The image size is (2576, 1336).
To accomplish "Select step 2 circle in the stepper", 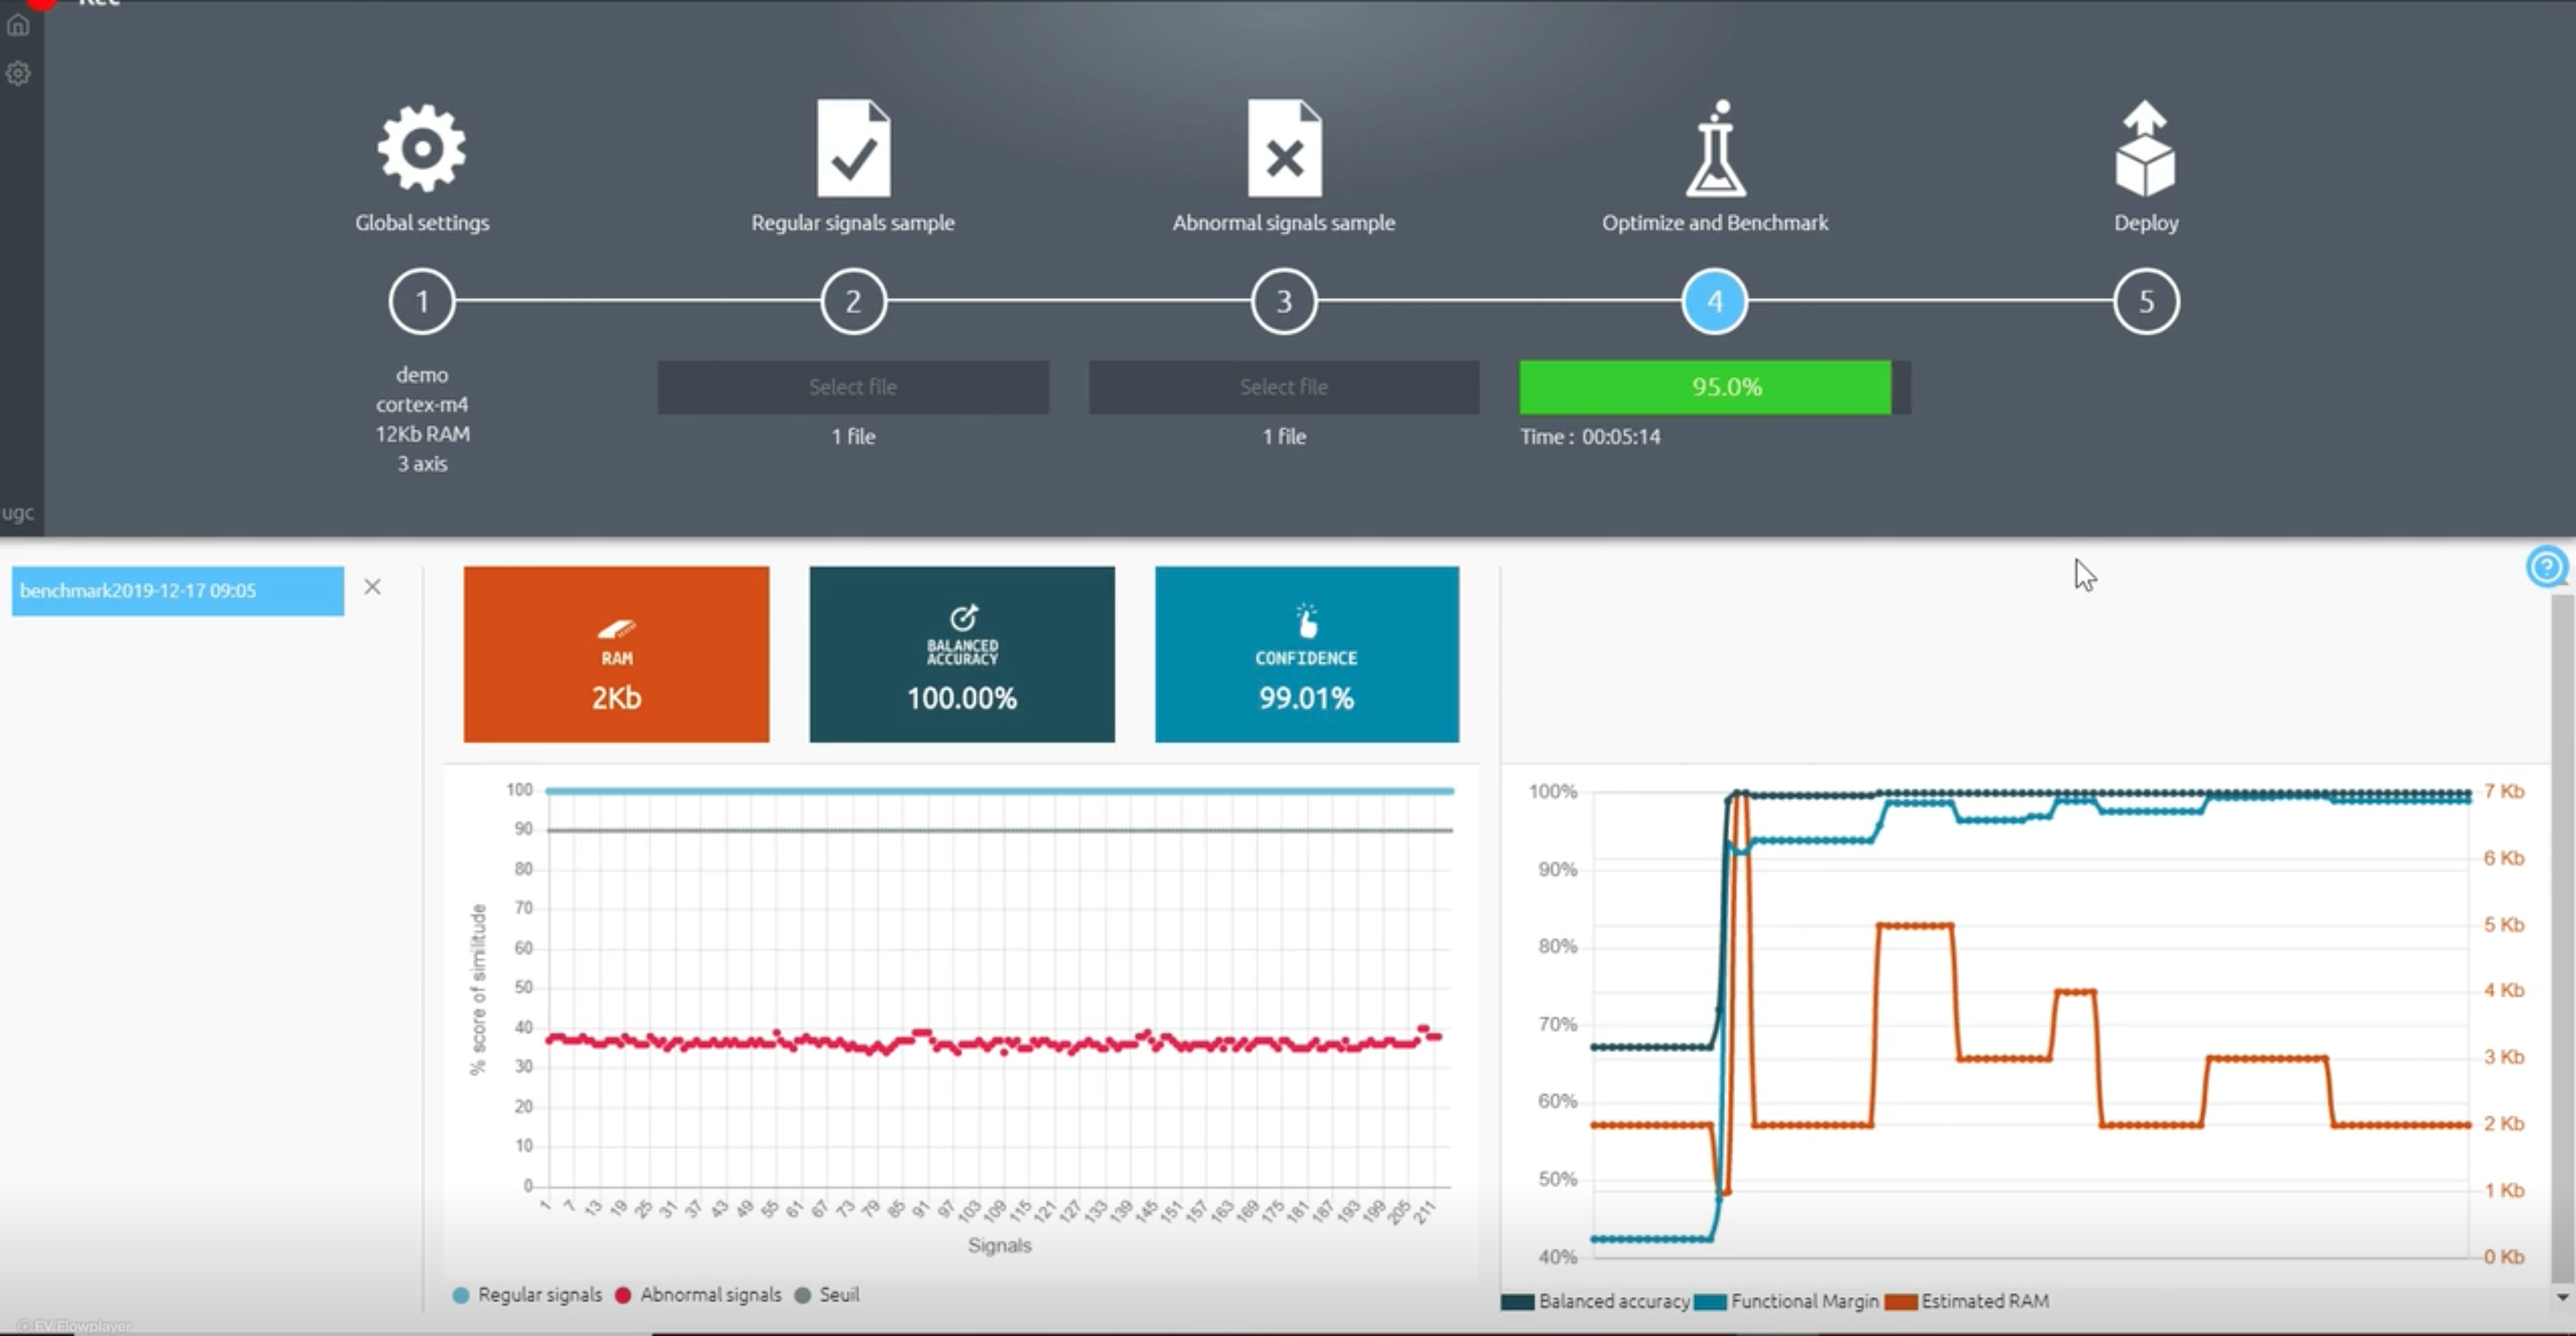I will click(x=853, y=301).
